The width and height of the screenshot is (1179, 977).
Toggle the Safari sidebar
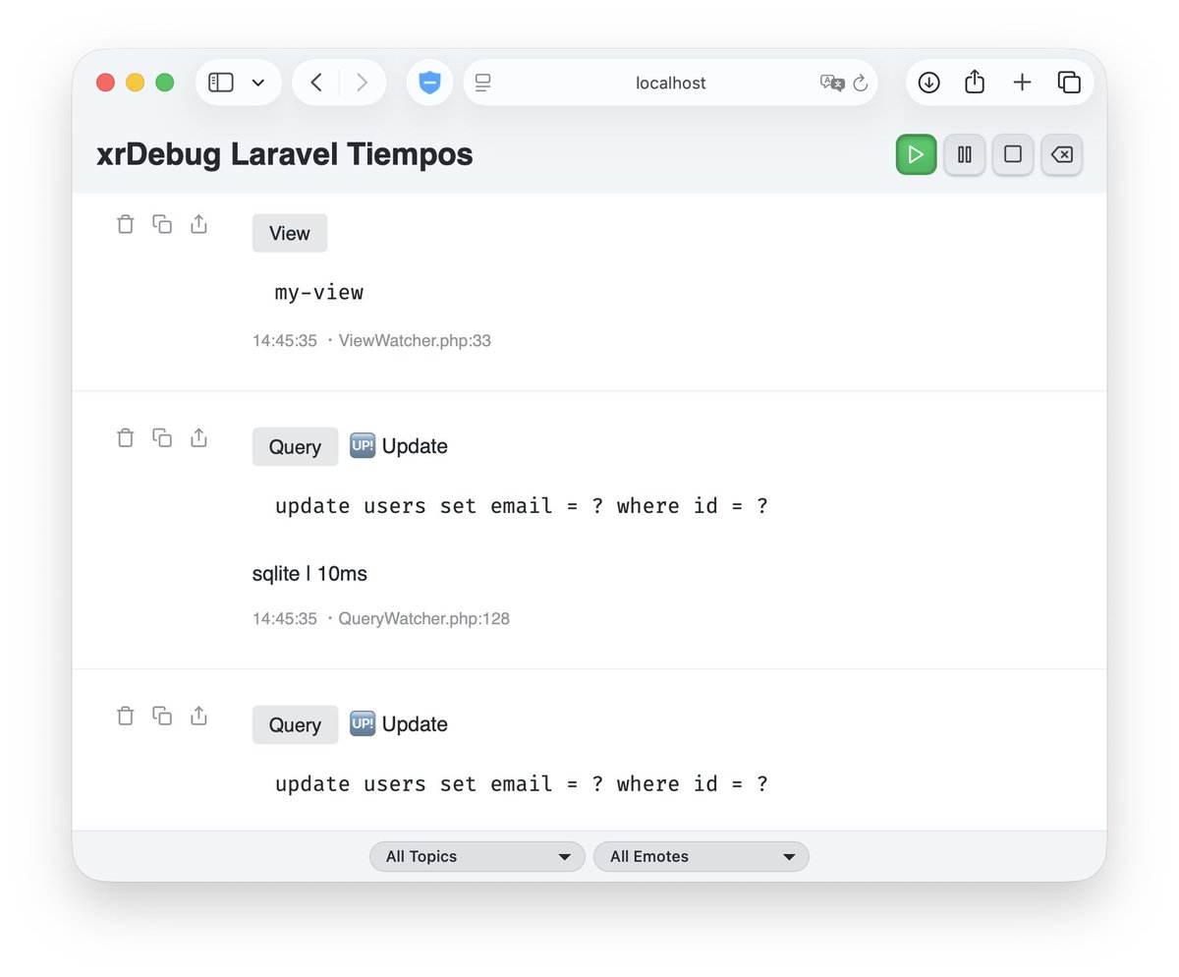(221, 83)
